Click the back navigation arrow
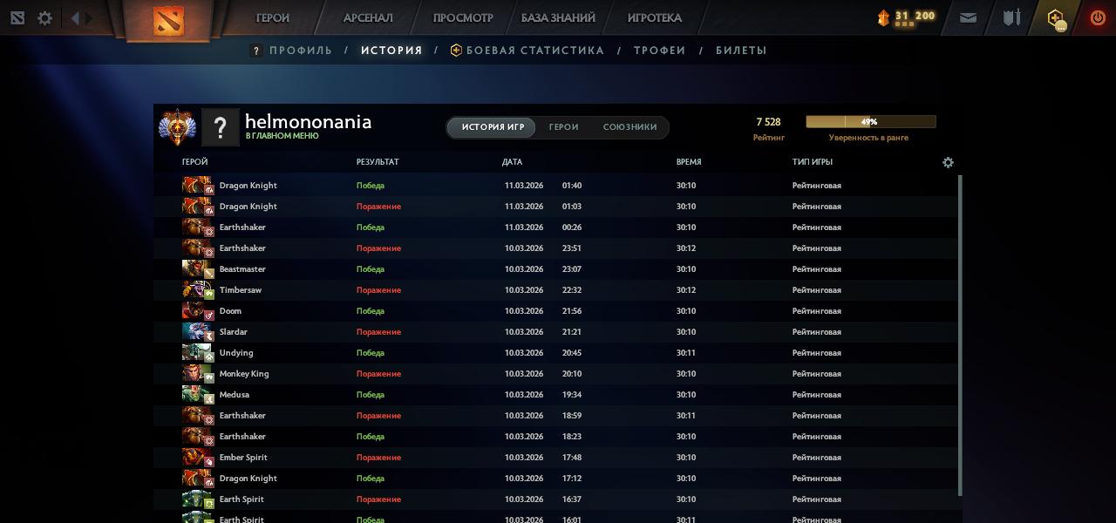 pyautogui.click(x=74, y=18)
